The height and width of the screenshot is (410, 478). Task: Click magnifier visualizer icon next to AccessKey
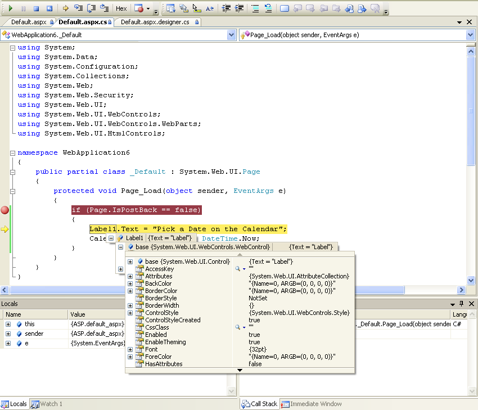238,269
